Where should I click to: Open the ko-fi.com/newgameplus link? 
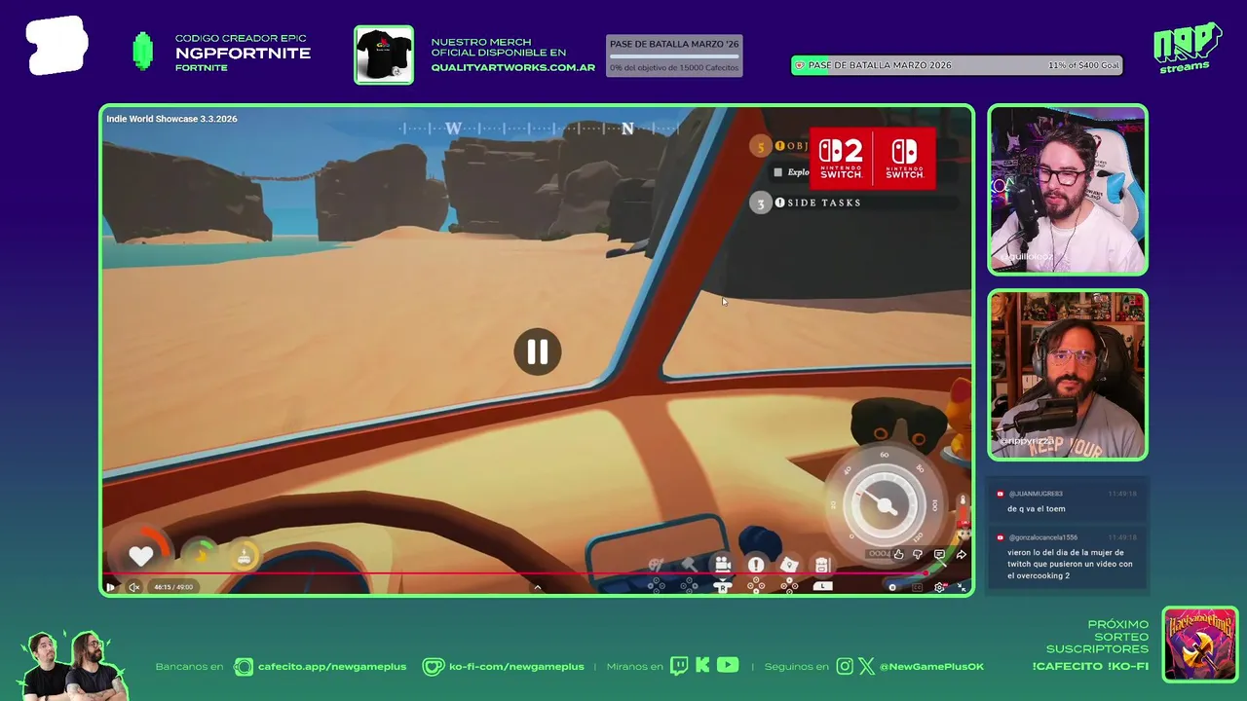(516, 667)
